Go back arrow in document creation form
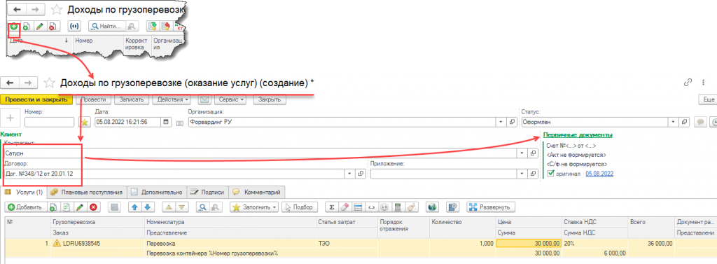717x264 pixels. pos(10,83)
